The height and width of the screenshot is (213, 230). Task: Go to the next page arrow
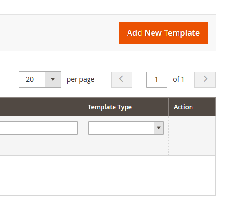[x=205, y=79]
